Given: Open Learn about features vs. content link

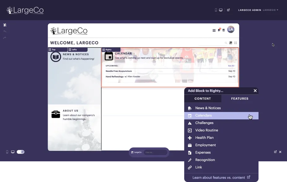Looking at the screenshot, I should [x=221, y=177].
